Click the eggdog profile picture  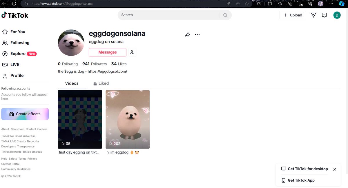(x=71, y=43)
